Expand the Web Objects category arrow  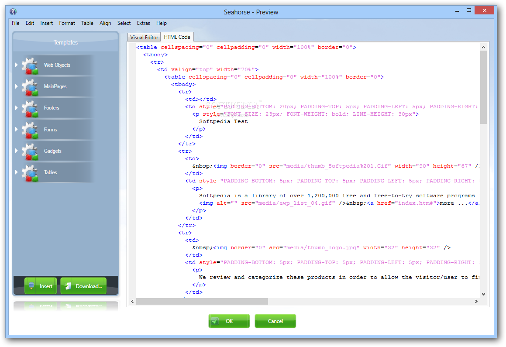(x=16, y=65)
